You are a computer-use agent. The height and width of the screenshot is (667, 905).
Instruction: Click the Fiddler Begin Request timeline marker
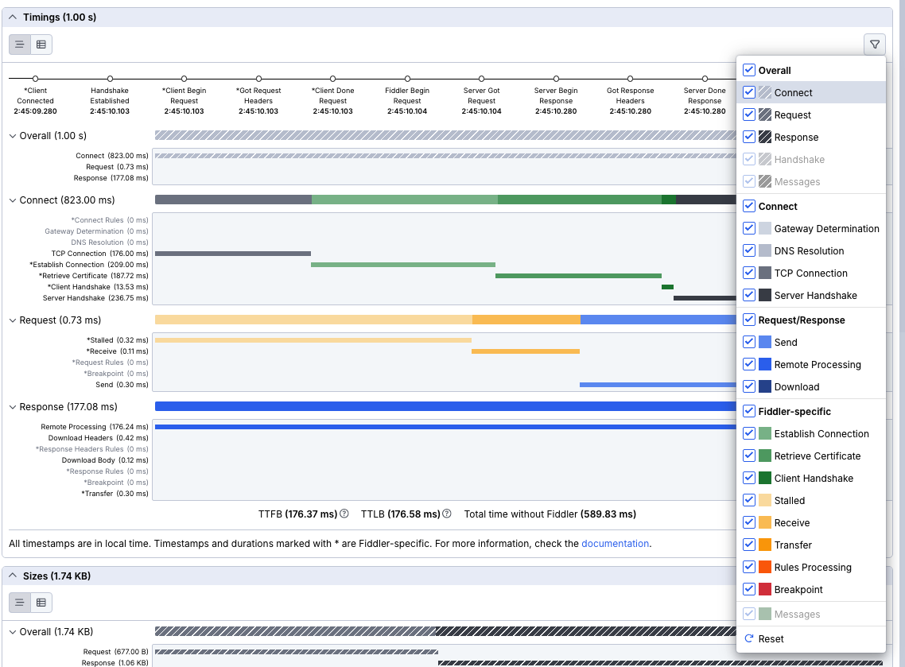coord(407,79)
